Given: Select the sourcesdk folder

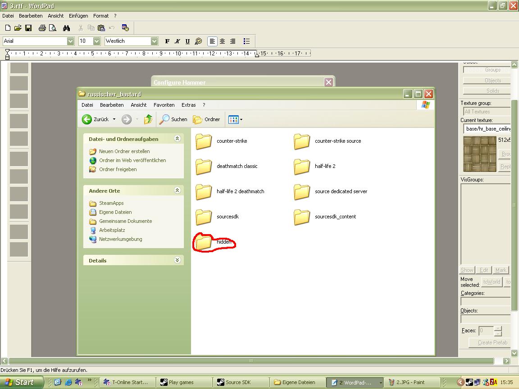Looking at the screenshot, I should pos(217,217).
